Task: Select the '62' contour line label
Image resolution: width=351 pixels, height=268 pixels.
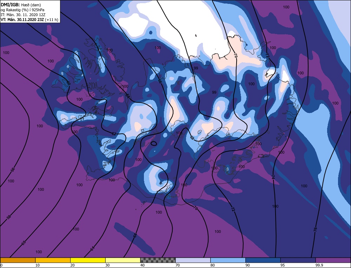Action: click(x=114, y=134)
